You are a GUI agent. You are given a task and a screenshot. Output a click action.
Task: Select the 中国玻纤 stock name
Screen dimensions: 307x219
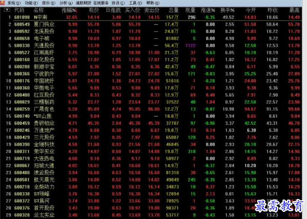(x=44, y=81)
